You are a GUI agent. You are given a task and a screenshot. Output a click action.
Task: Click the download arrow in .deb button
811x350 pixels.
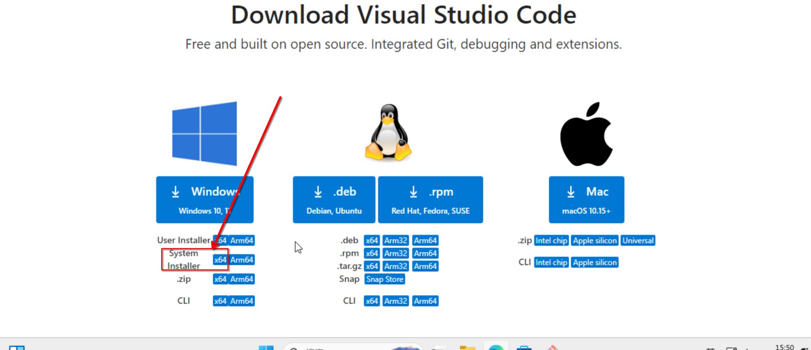pos(318,192)
